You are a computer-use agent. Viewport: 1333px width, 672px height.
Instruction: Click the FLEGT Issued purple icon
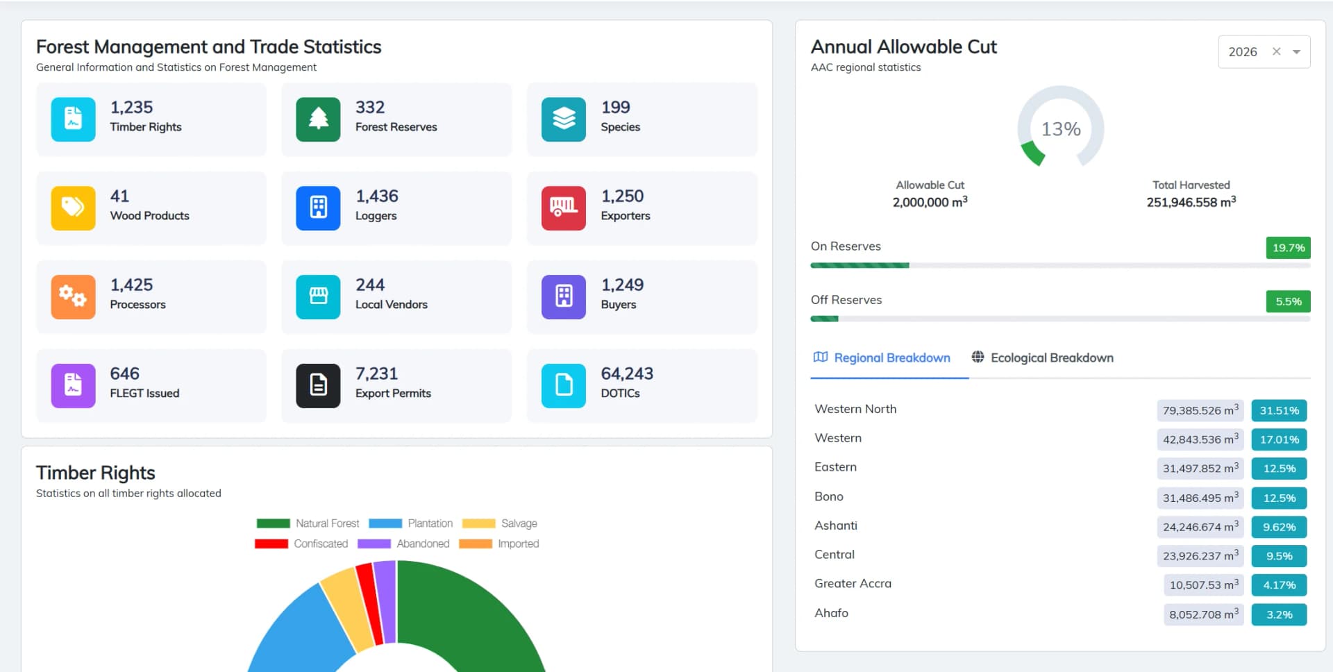click(x=73, y=386)
